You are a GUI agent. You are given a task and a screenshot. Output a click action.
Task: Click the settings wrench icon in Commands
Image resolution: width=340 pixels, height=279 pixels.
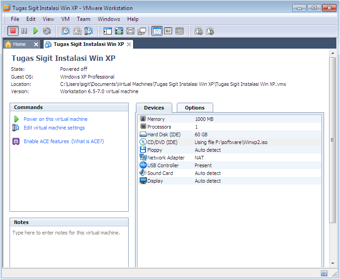tap(15, 128)
